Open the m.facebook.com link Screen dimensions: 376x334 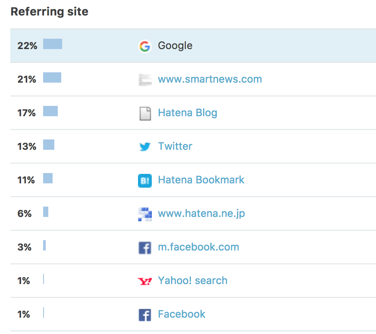pos(198,247)
